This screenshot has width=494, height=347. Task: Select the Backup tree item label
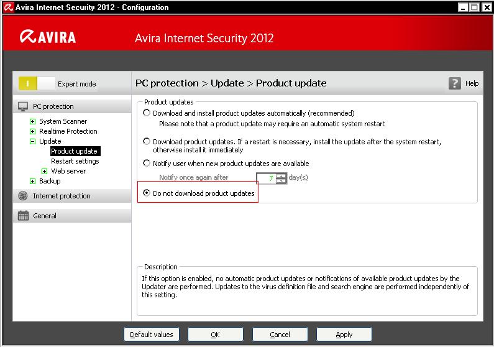point(50,181)
